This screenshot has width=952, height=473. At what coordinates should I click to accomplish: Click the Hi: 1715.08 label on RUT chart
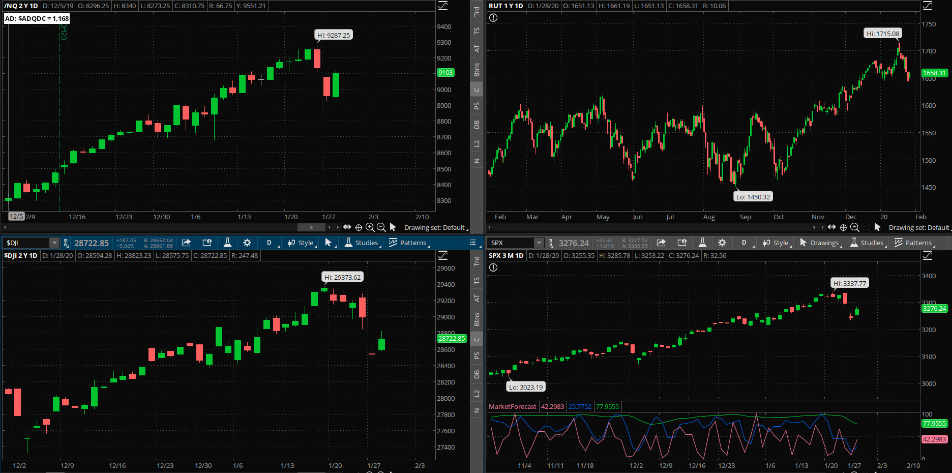pos(883,34)
